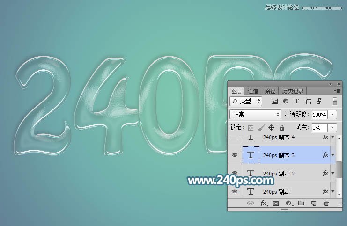Open the 正常 blend mode dropdown
Image resolution: width=347 pixels, height=226 pixels.
click(255, 114)
